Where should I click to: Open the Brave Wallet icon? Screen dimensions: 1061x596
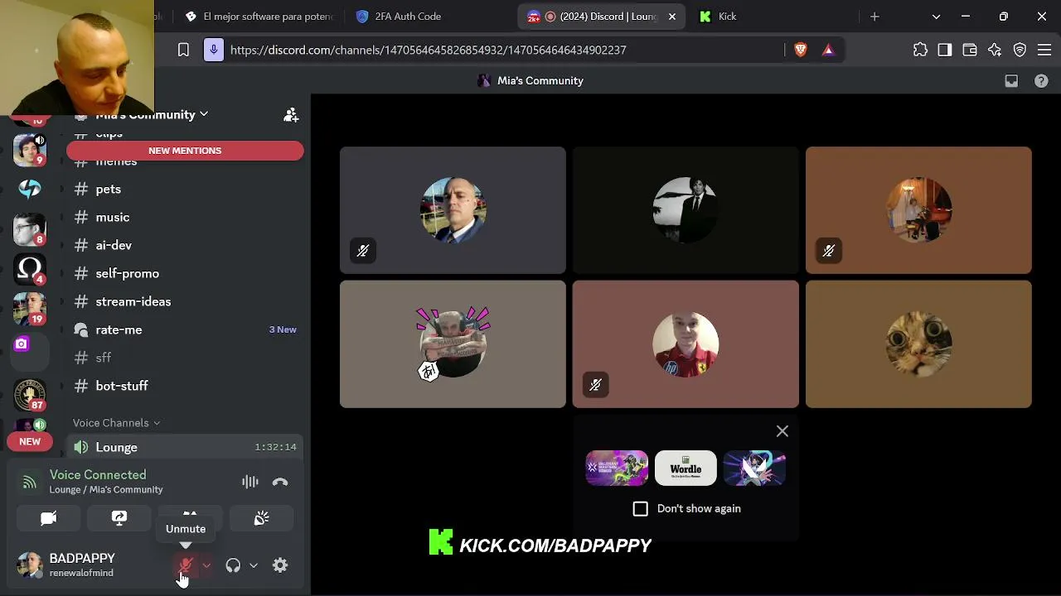970,50
